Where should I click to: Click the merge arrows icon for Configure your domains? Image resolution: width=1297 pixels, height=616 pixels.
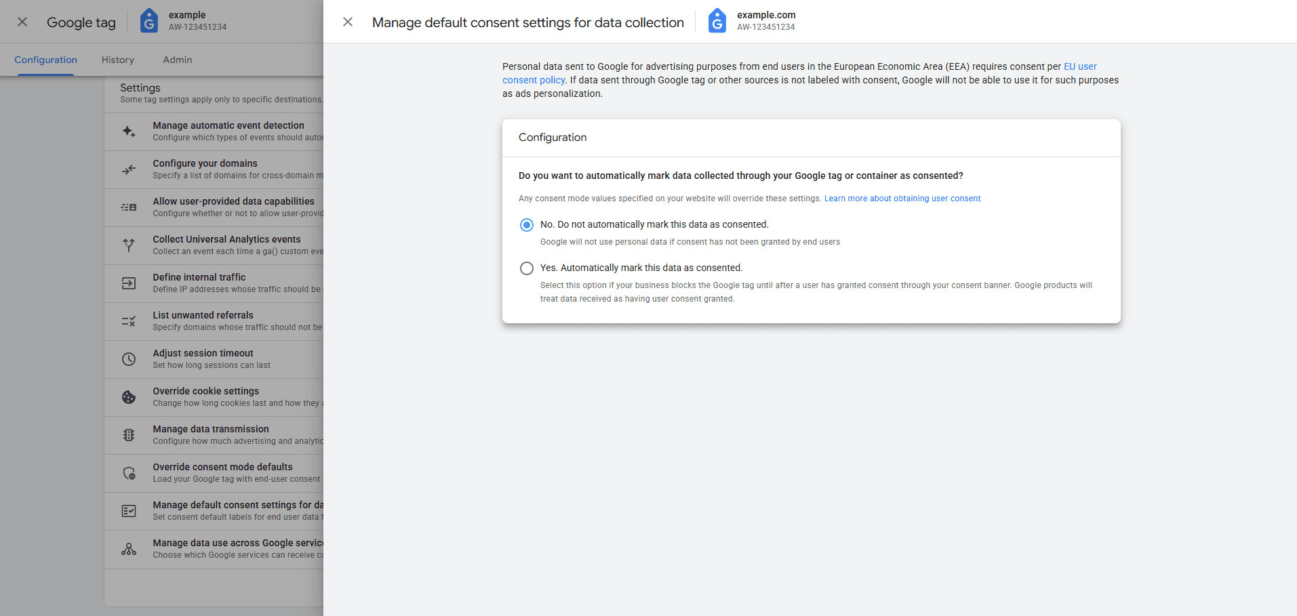[x=128, y=169]
